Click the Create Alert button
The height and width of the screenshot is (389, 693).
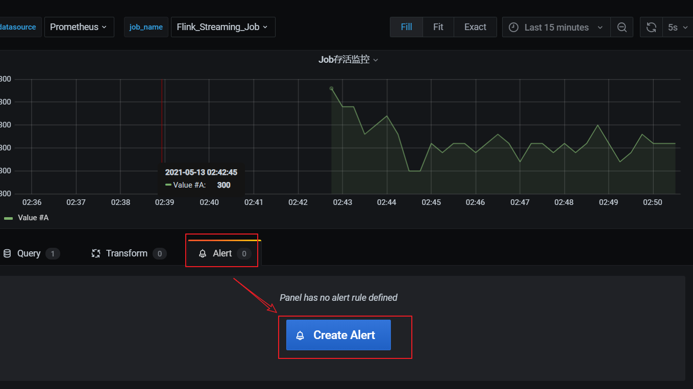pyautogui.click(x=338, y=335)
